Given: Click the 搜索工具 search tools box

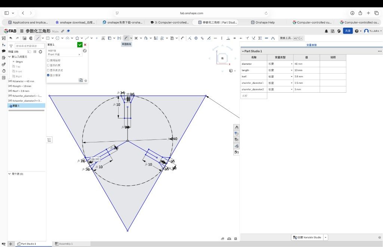Looking at the screenshot, I should pyautogui.click(x=291, y=38).
